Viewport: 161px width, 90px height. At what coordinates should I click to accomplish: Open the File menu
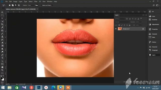click(x=6, y=1)
